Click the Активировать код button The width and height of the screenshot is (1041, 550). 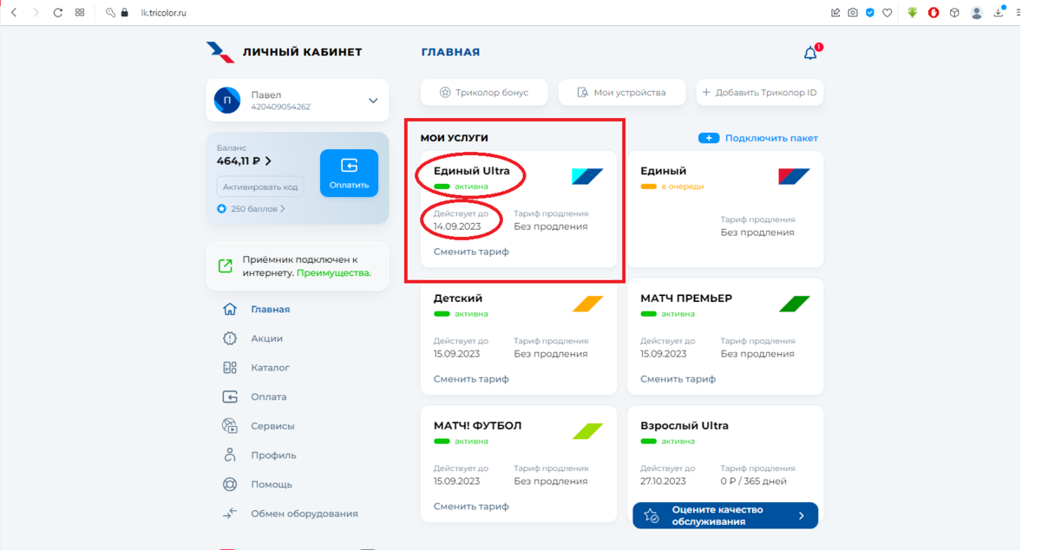coord(260,187)
